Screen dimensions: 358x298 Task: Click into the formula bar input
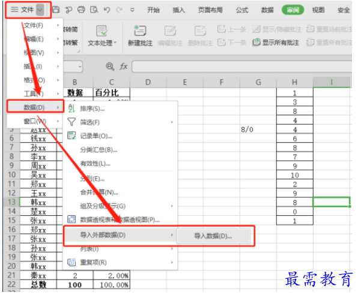[242, 67]
